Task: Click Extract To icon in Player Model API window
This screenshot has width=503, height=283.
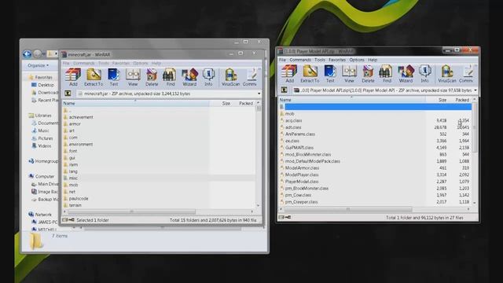Action: (310, 74)
